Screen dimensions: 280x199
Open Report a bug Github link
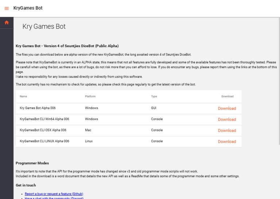pos(54,194)
